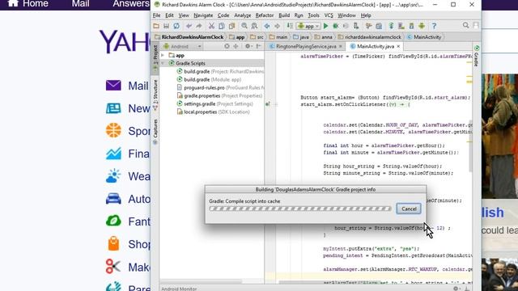Screen dimensions: 518x291
Task: Toggle the 1: Project side tool window
Action: [155, 57]
